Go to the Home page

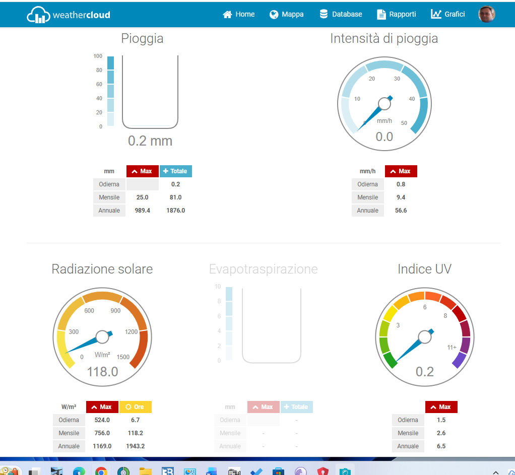pos(239,15)
